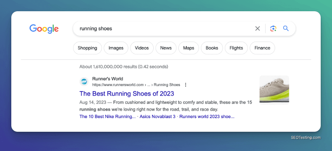Switch to the Maps tab

[189, 48]
